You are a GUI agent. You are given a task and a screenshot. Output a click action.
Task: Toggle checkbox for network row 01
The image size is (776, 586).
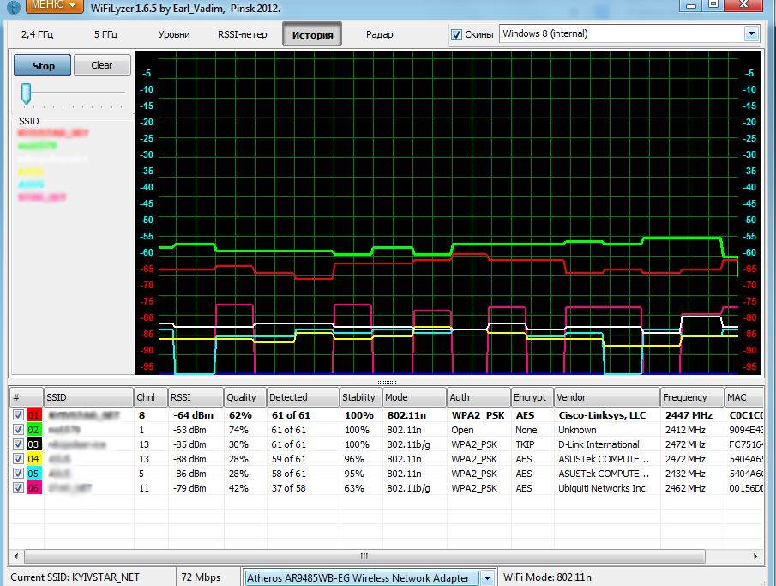18,415
